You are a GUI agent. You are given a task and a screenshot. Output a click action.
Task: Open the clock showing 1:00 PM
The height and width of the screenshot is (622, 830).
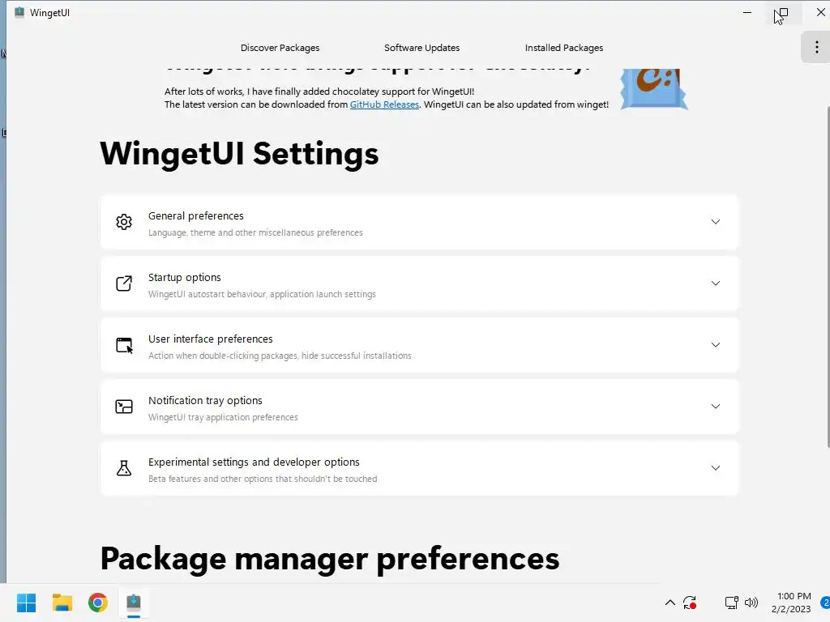[x=791, y=603]
